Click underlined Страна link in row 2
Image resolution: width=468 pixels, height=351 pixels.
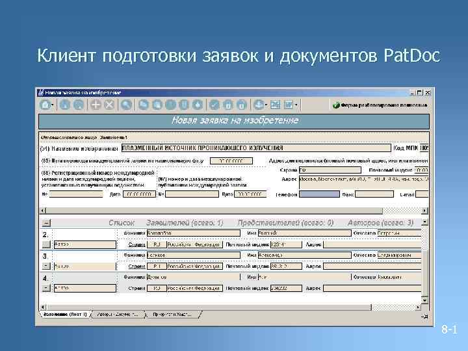point(136,245)
